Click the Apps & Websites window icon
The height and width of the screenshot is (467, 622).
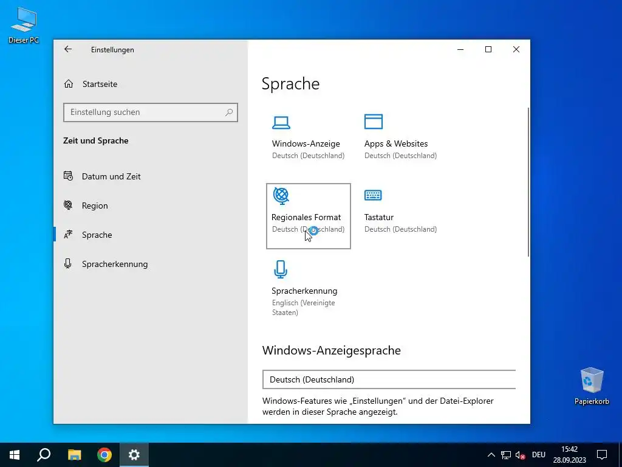(x=374, y=122)
